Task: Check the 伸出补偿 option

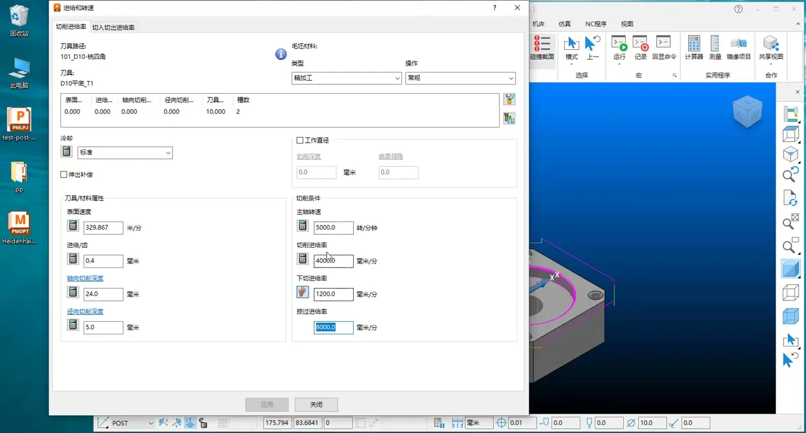Action: coord(62,174)
